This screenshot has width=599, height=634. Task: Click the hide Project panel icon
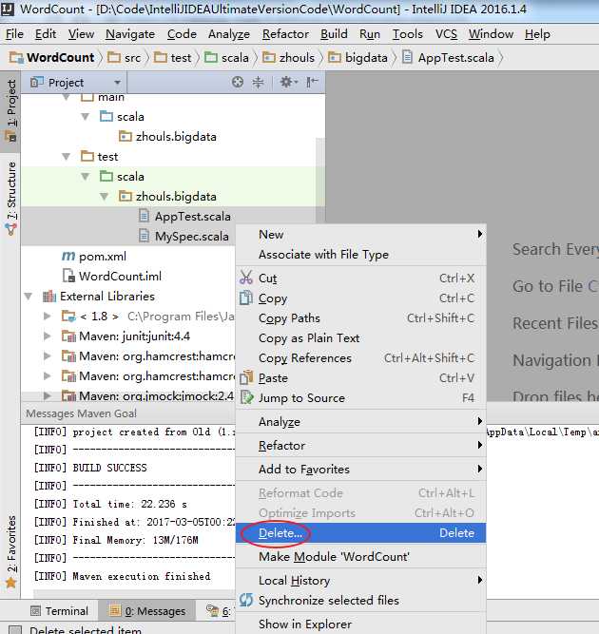click(312, 82)
